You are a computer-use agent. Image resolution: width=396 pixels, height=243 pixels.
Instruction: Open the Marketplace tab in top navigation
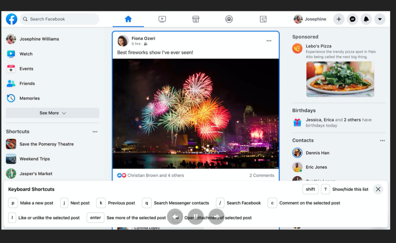point(196,19)
